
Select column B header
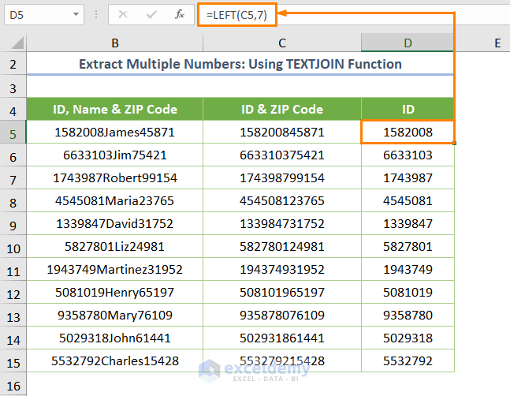115,43
